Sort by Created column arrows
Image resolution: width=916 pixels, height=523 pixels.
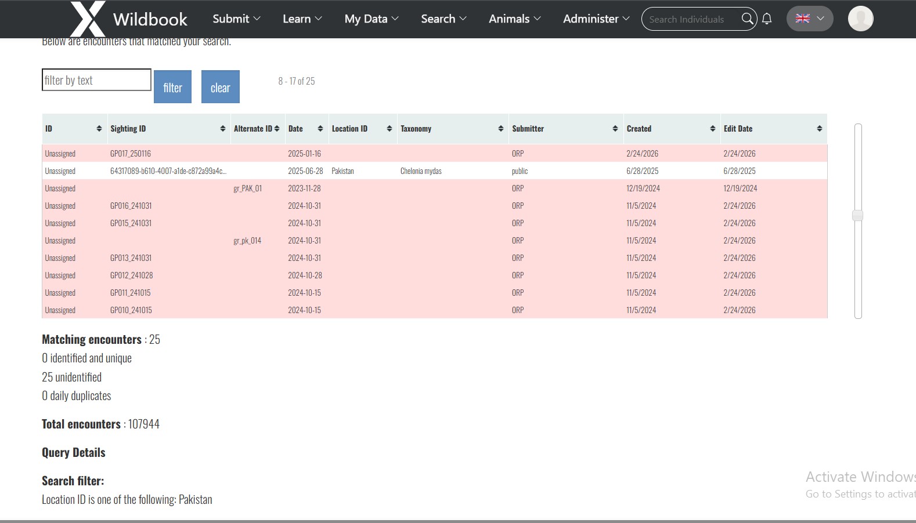(x=712, y=129)
